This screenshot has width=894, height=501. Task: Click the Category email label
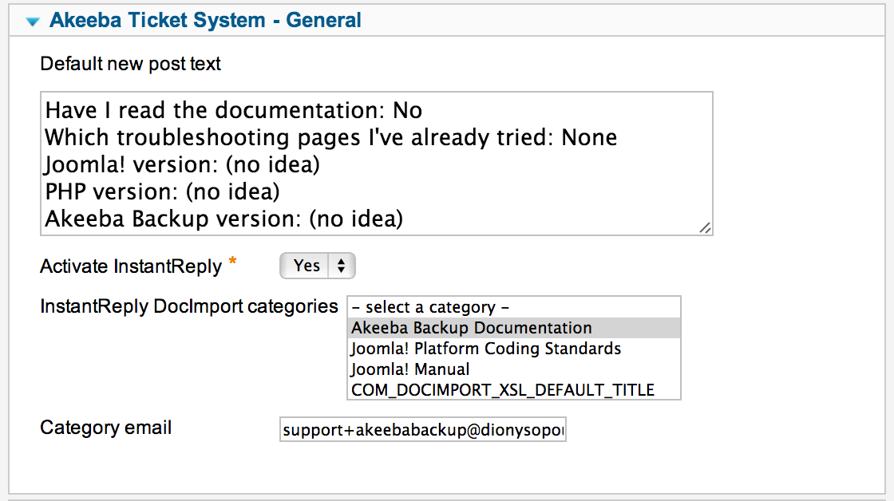(105, 428)
